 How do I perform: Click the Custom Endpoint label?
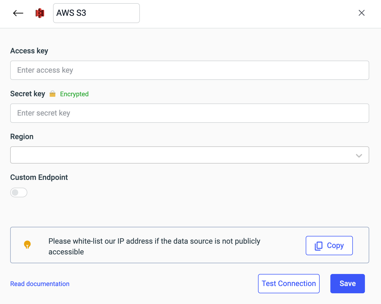pos(39,177)
